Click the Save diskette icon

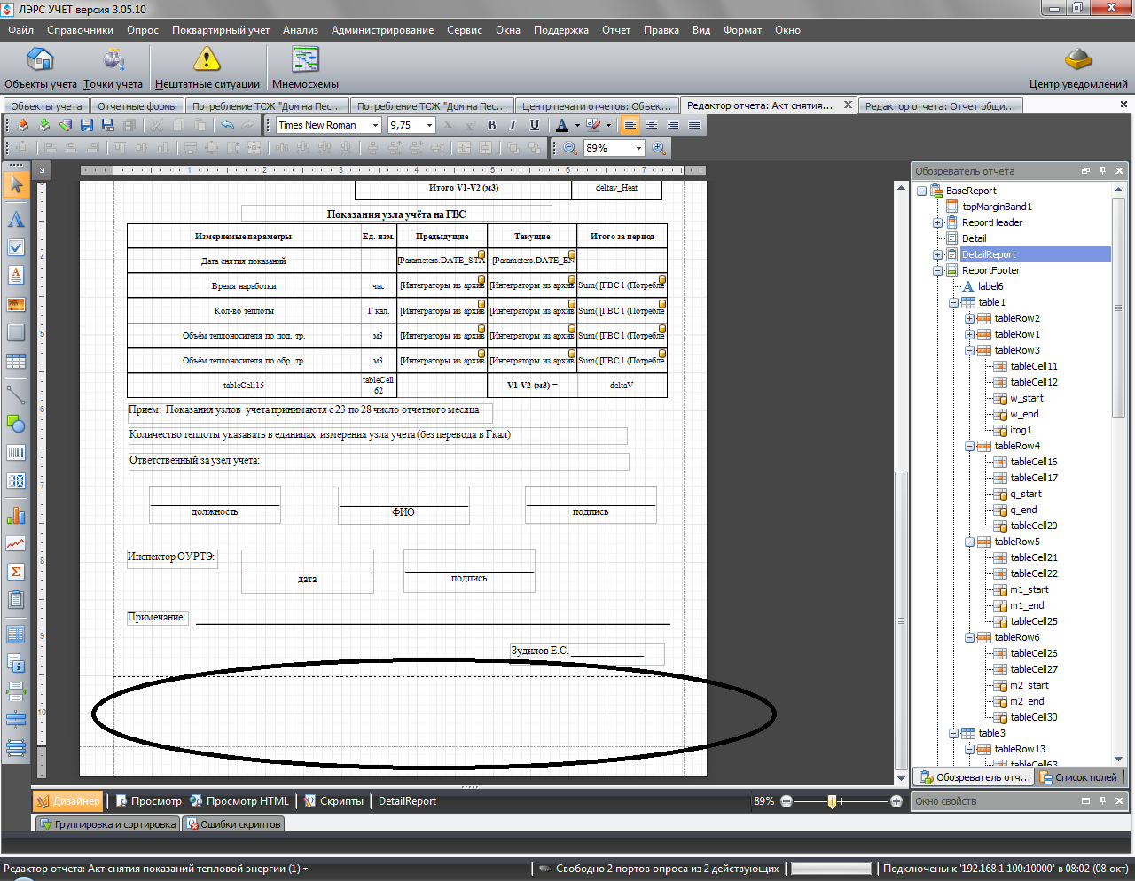pyautogui.click(x=87, y=125)
